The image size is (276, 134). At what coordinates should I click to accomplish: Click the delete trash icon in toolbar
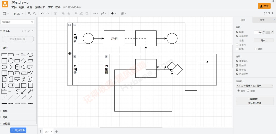pos(55,14)
